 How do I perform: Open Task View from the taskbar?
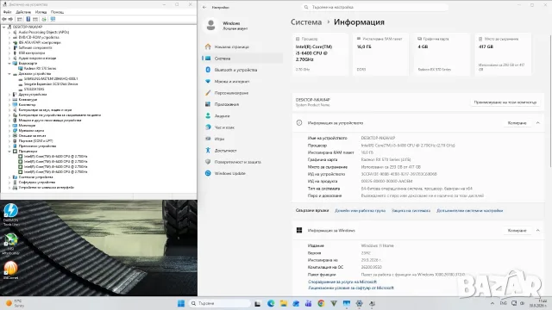[x=257, y=303]
